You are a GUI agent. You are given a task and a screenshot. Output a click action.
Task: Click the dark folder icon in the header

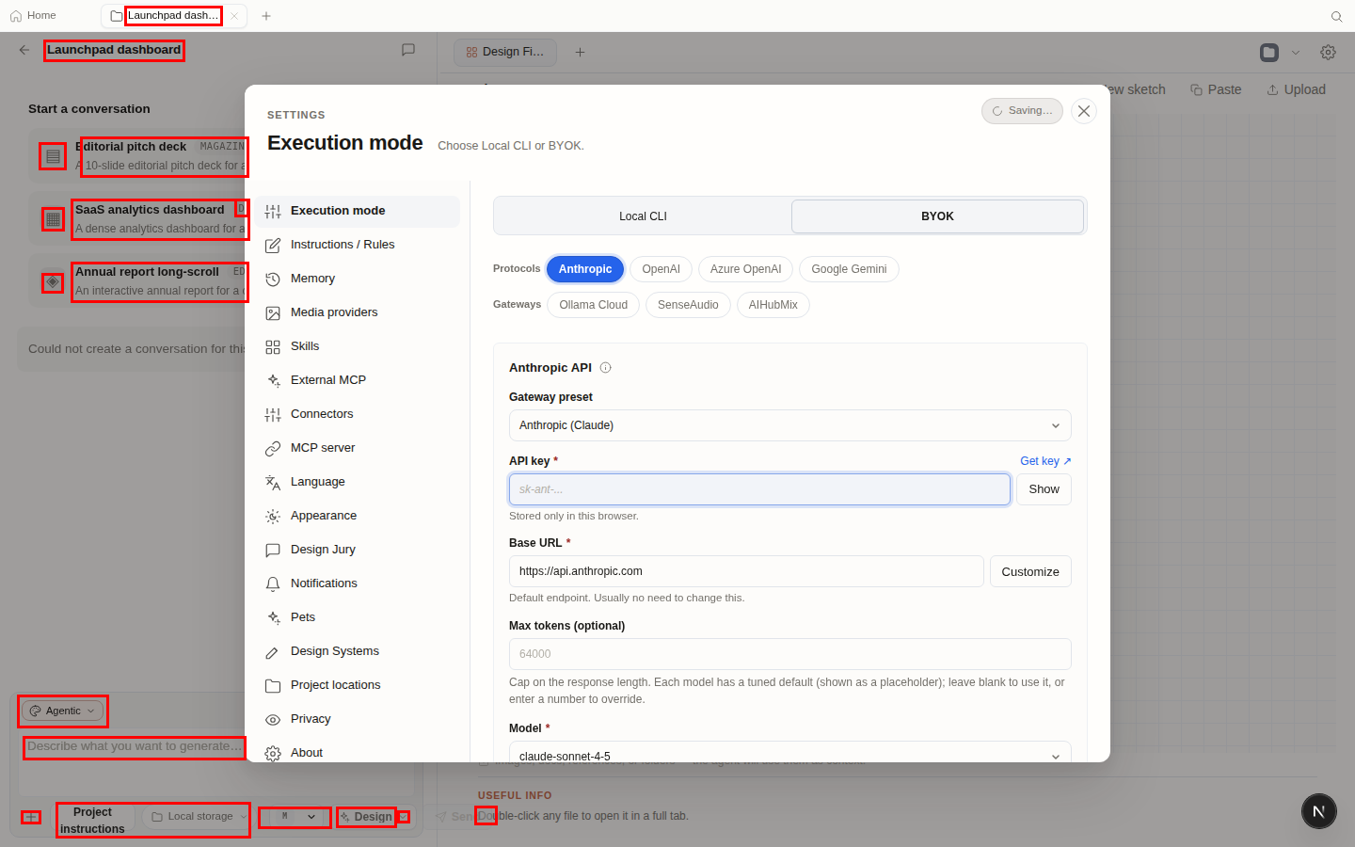coord(1269,53)
